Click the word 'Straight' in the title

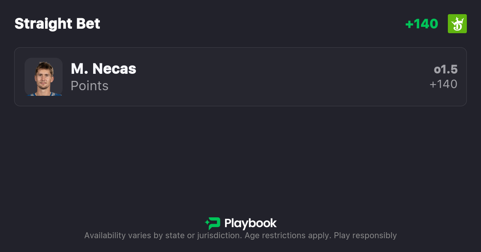coord(44,24)
